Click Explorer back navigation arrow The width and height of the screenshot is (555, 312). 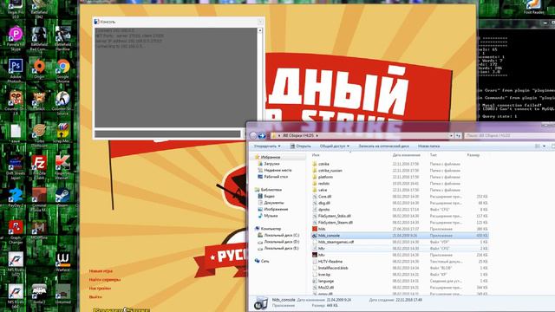(x=253, y=135)
